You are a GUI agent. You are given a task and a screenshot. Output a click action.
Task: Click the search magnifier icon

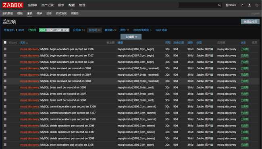click(219, 5)
